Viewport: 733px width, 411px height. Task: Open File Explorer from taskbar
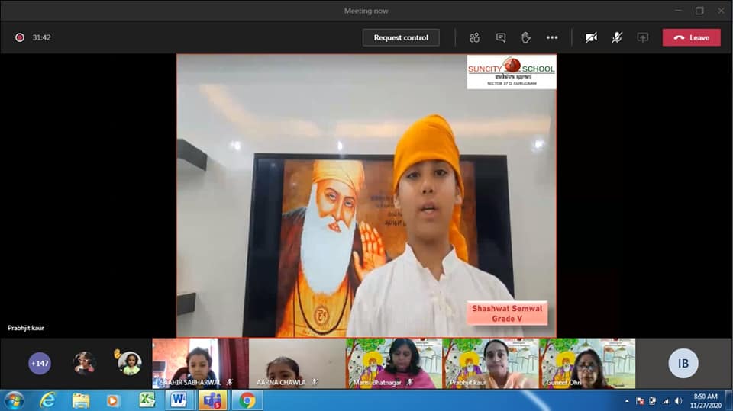[x=80, y=400]
